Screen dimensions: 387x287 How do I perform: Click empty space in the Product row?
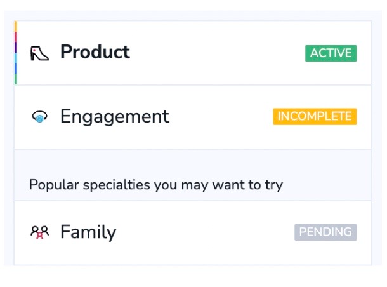(x=216, y=53)
